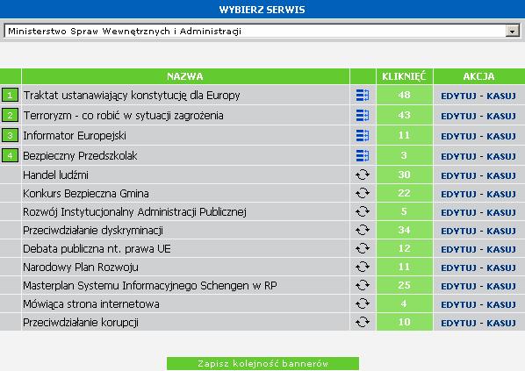This screenshot has height=371, width=525.
Task: Click the Ministerstwo Spraw Wewnętrznych combo box
Action: pos(262,31)
